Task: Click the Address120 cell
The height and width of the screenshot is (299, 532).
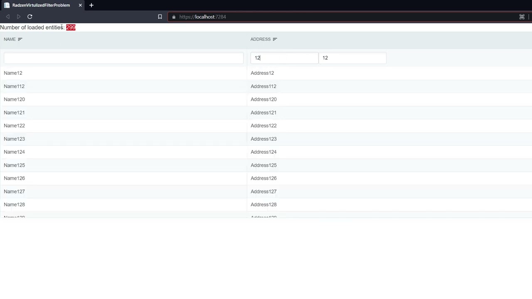Action: [x=389, y=99]
